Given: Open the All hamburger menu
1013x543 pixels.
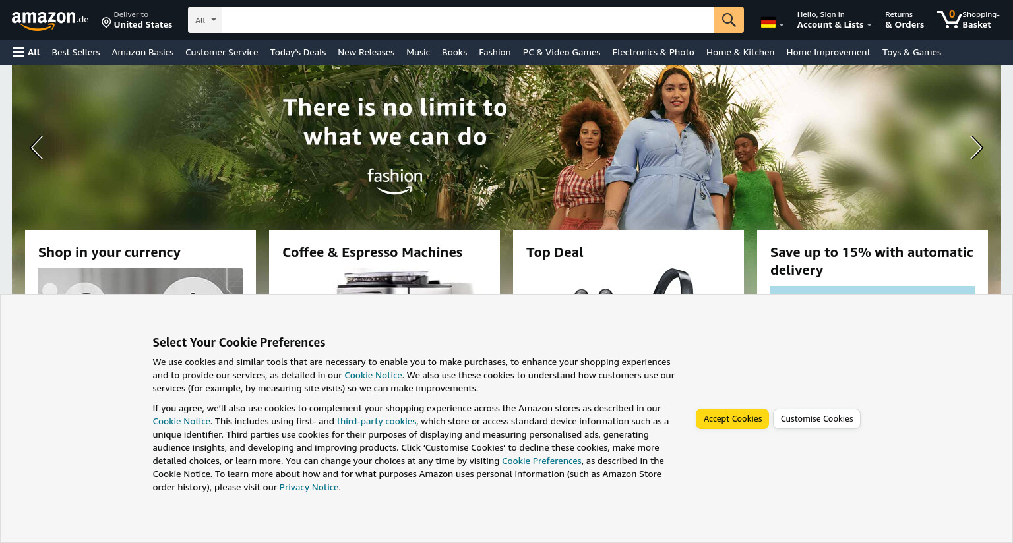Looking at the screenshot, I should pyautogui.click(x=26, y=52).
